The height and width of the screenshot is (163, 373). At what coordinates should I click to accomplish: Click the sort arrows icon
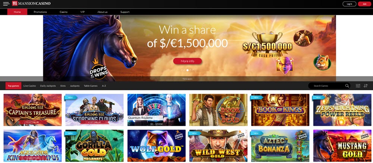pyautogui.click(x=366, y=86)
